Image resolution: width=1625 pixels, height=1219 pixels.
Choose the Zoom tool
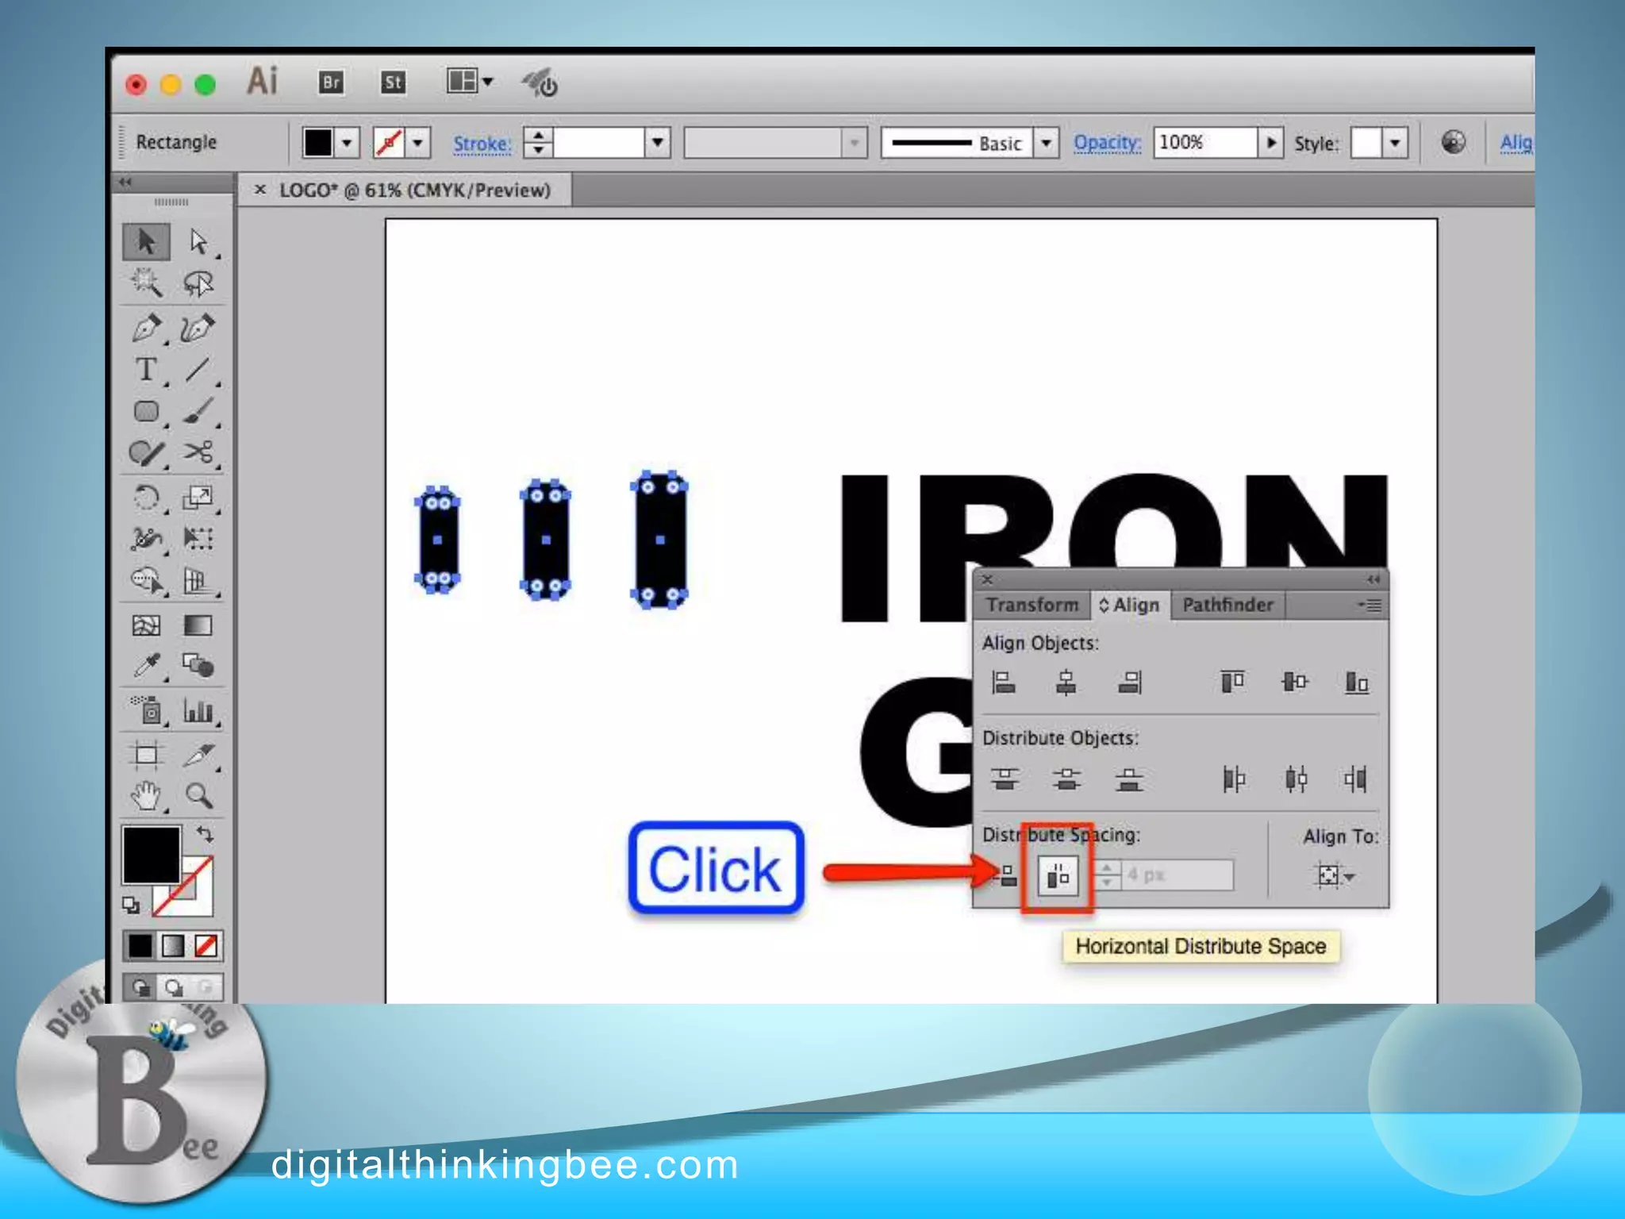pos(198,794)
